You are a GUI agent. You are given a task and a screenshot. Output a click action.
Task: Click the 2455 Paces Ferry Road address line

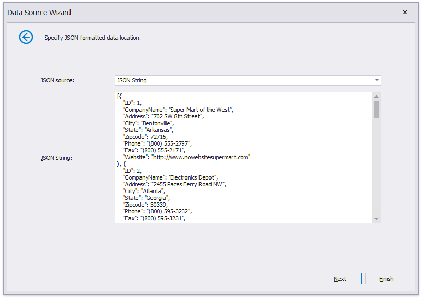pyautogui.click(x=174, y=184)
